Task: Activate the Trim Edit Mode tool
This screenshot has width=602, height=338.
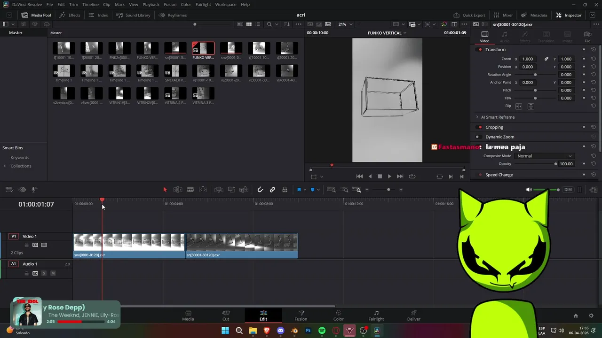Action: [178, 190]
